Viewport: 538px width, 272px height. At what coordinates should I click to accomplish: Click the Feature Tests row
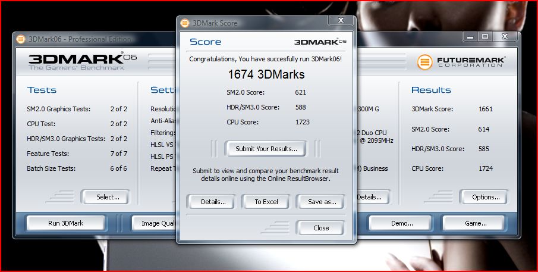77,154
